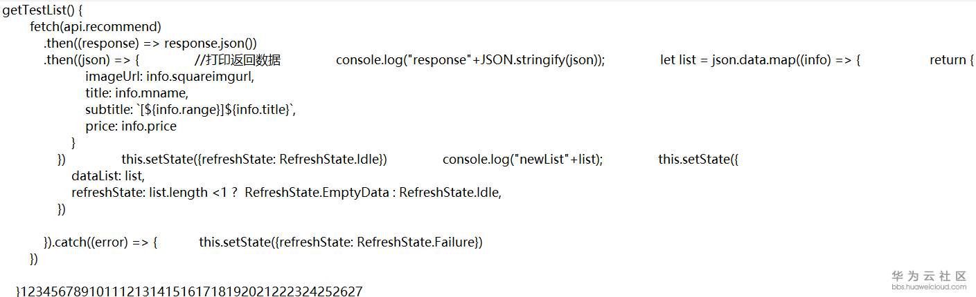Click the console.log "newList" statement

(523, 160)
